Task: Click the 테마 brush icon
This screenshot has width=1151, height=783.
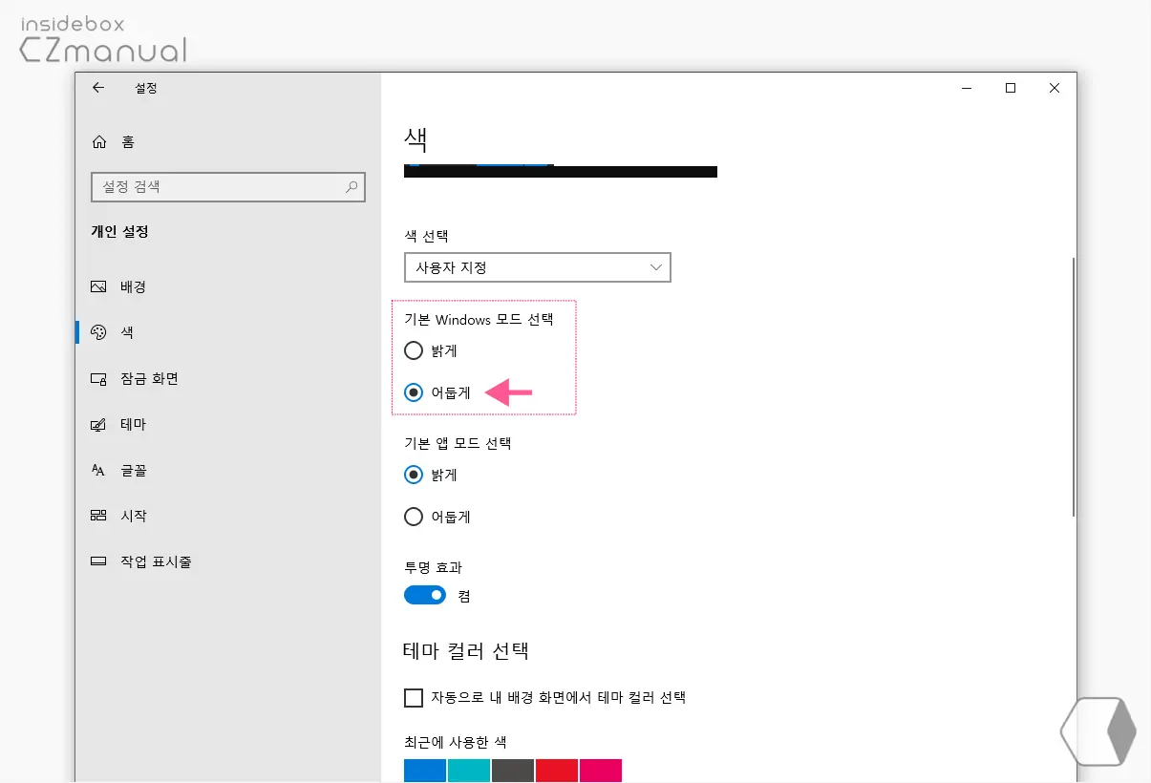Action: pos(98,425)
